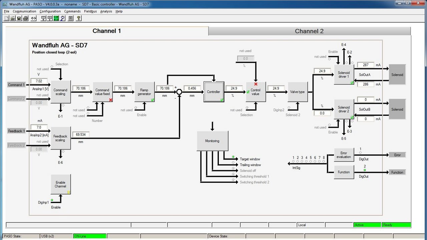
Task: Open the Configuration menu
Action: point(50,11)
